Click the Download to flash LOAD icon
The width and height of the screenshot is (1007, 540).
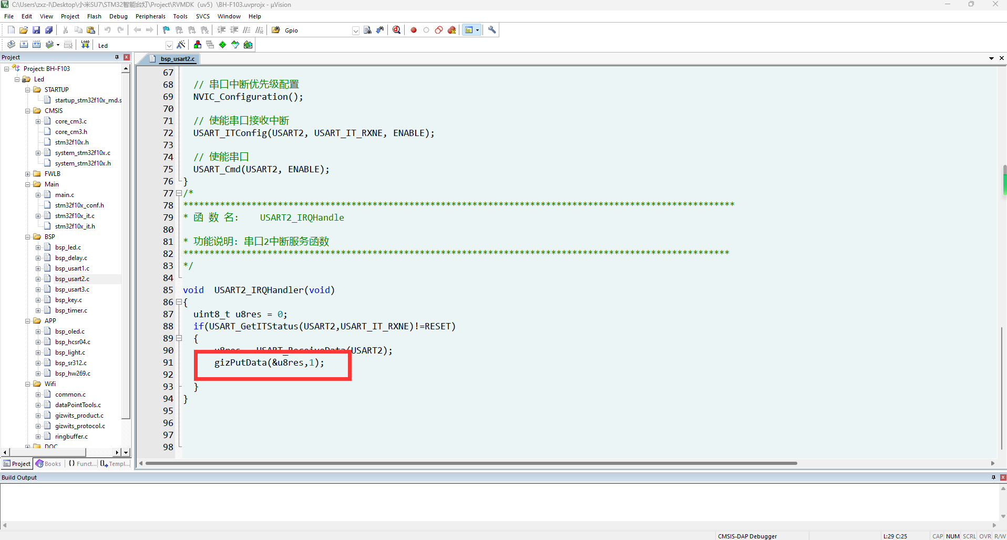click(x=85, y=45)
